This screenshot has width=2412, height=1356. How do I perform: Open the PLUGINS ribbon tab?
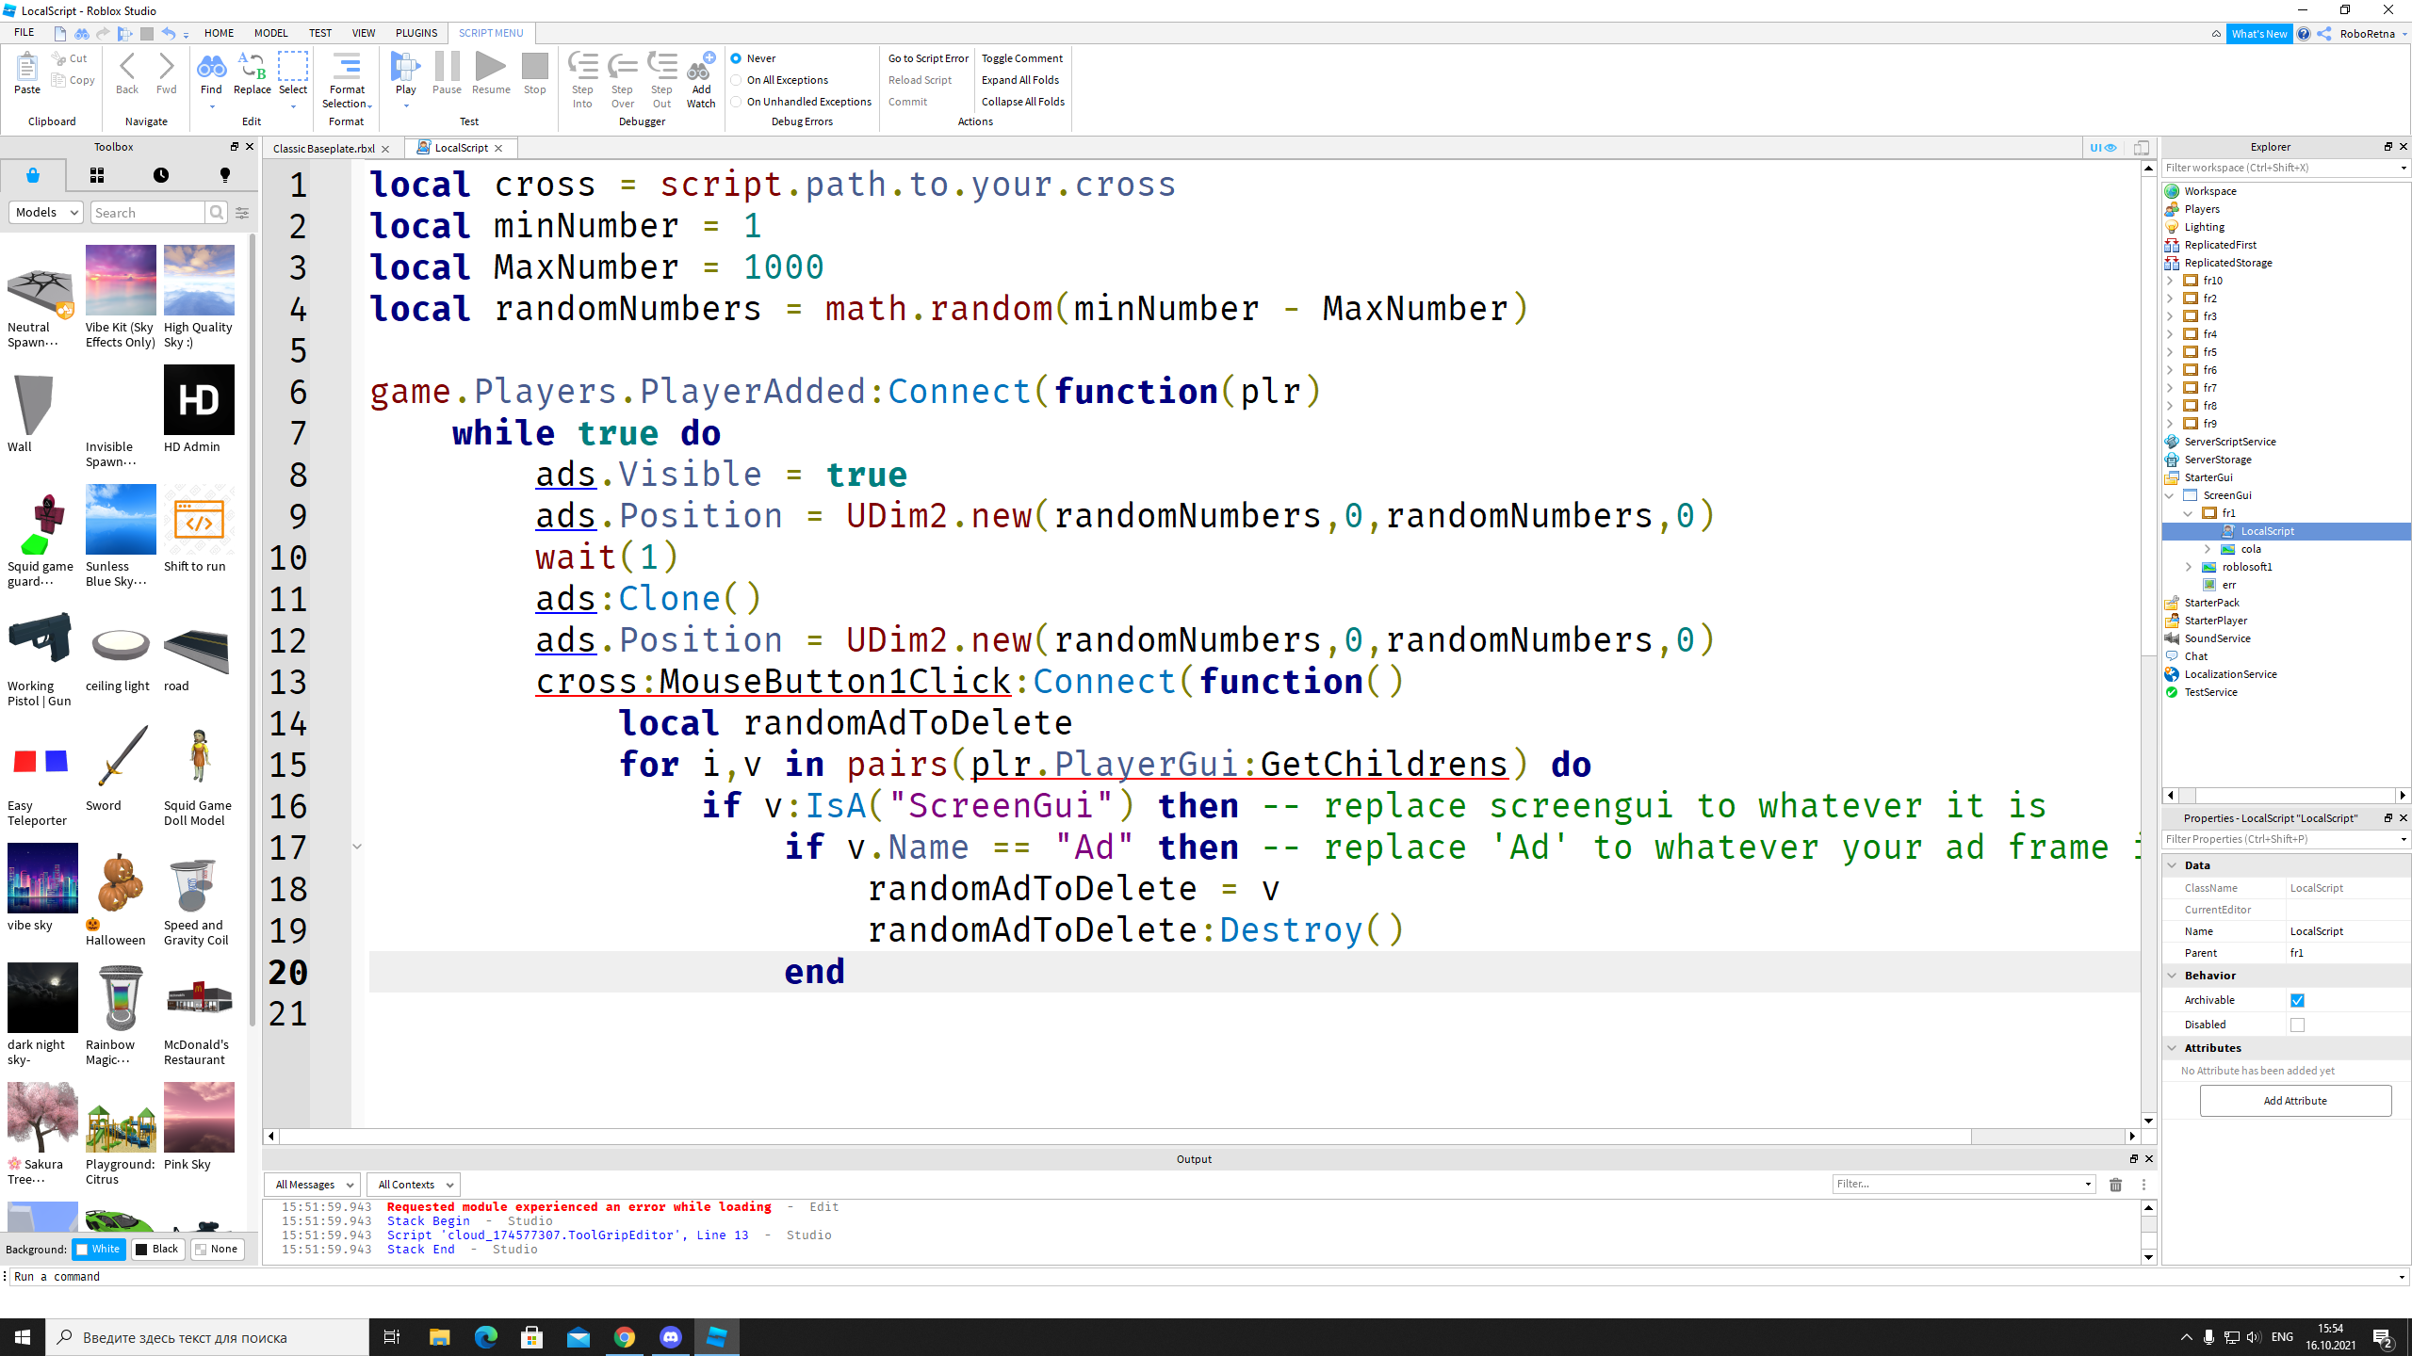(416, 33)
